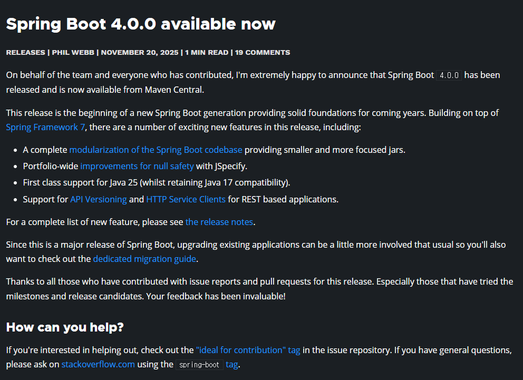Go to stackoverflow.com link
Viewport: 523px width, 380px height.
click(x=98, y=364)
